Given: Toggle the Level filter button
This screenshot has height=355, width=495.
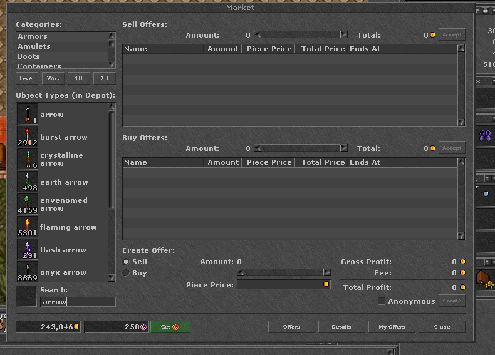Looking at the screenshot, I should pyautogui.click(x=26, y=78).
